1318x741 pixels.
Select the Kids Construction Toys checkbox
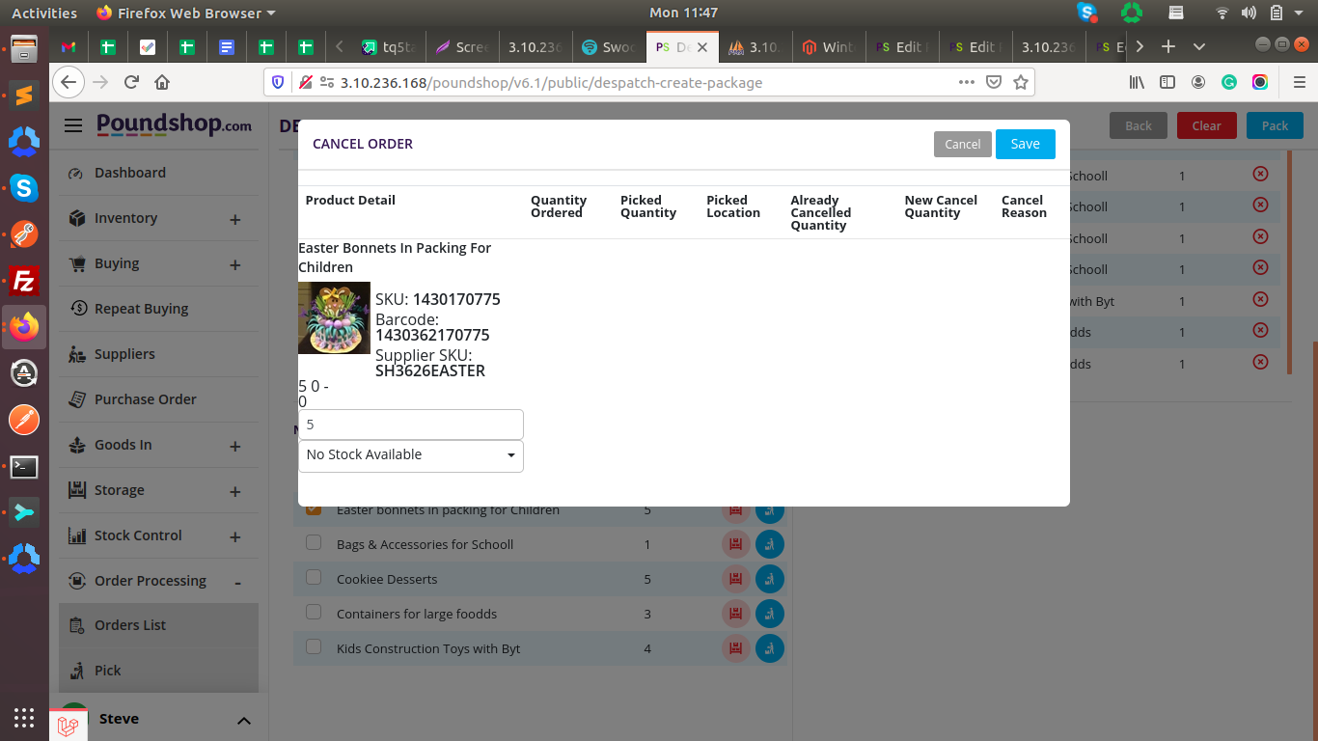(314, 647)
